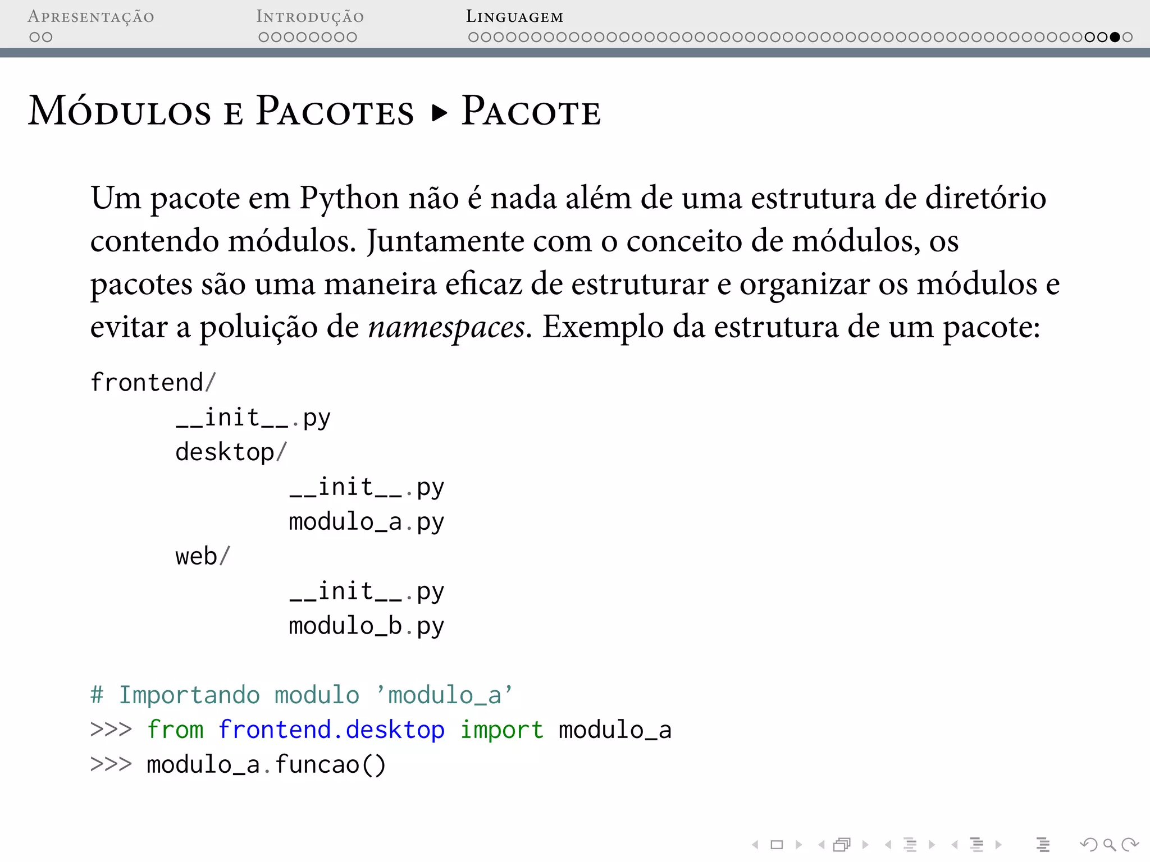Click the stacked frames navigation icon
The height and width of the screenshot is (862, 1150).
point(842,844)
